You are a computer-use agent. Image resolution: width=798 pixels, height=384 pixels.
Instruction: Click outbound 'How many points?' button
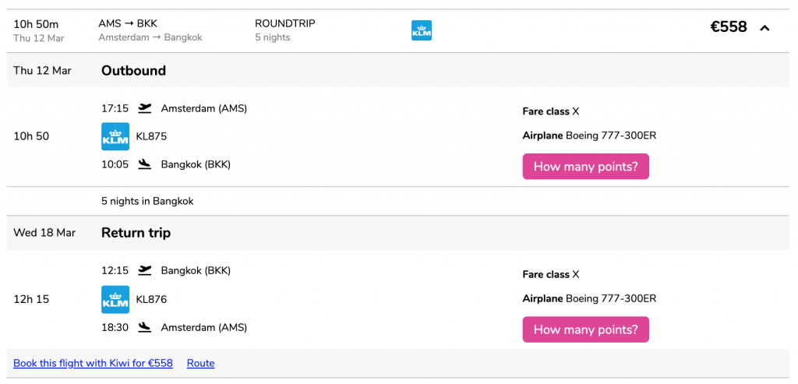(586, 167)
